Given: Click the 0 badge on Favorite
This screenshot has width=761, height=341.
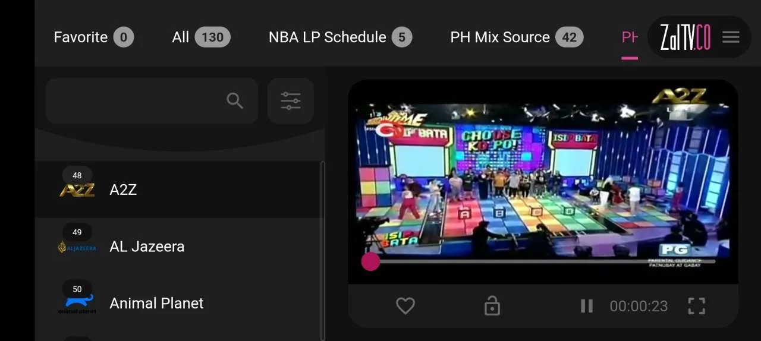Looking at the screenshot, I should tap(124, 37).
